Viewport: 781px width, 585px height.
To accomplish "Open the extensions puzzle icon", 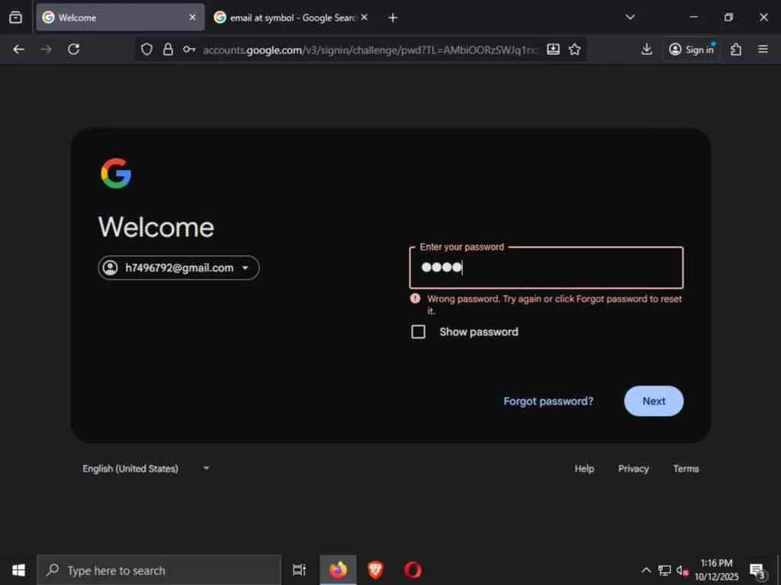I will click(736, 50).
